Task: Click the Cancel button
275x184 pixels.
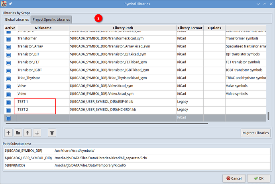Action: (234, 178)
